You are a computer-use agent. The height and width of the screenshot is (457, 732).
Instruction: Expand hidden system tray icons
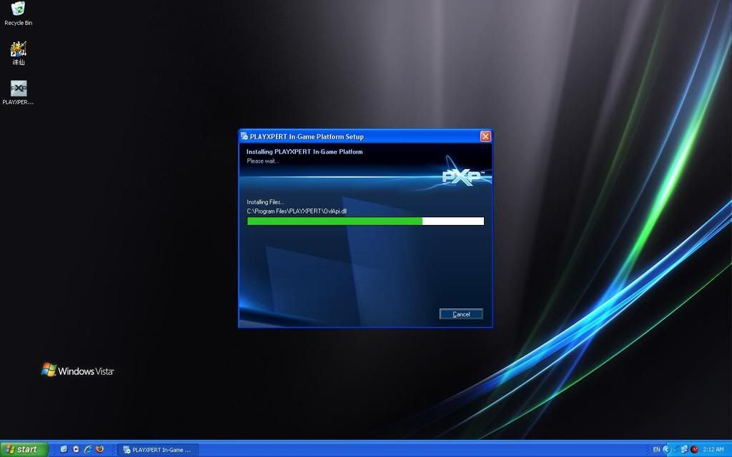[x=666, y=450]
